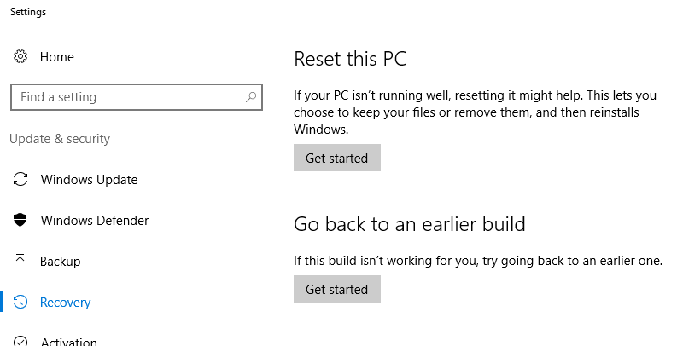
Task: Click the Recovery clock history icon
Action: [20, 302]
